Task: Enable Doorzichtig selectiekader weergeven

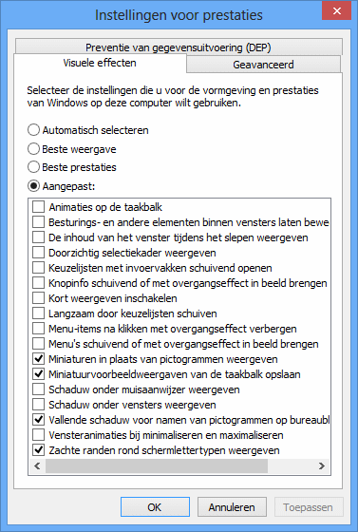Action: [38, 253]
